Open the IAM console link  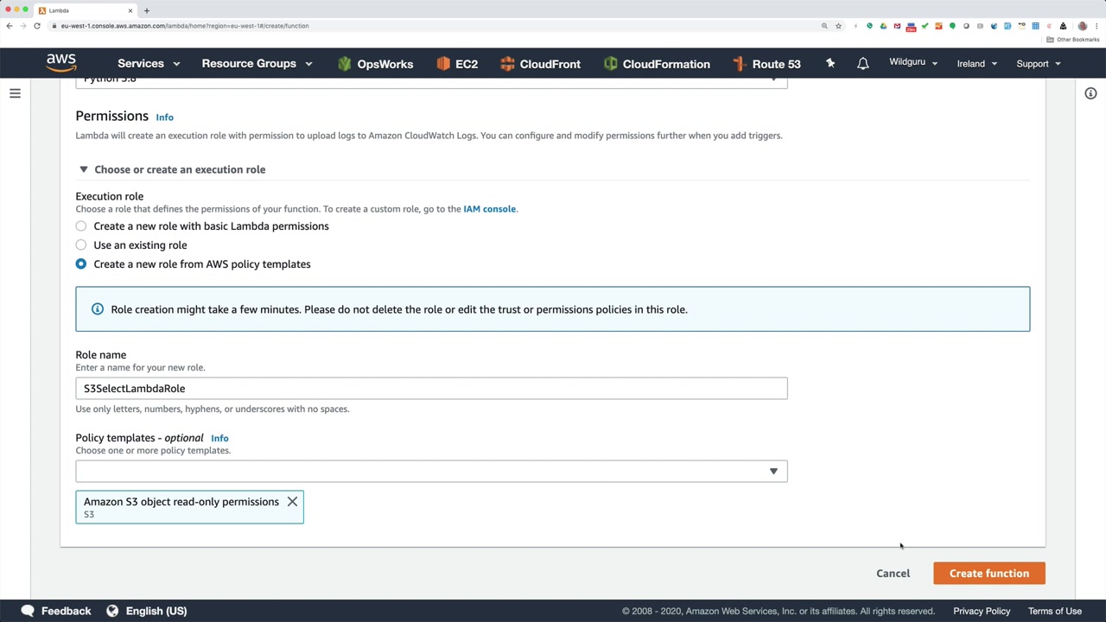click(489, 209)
